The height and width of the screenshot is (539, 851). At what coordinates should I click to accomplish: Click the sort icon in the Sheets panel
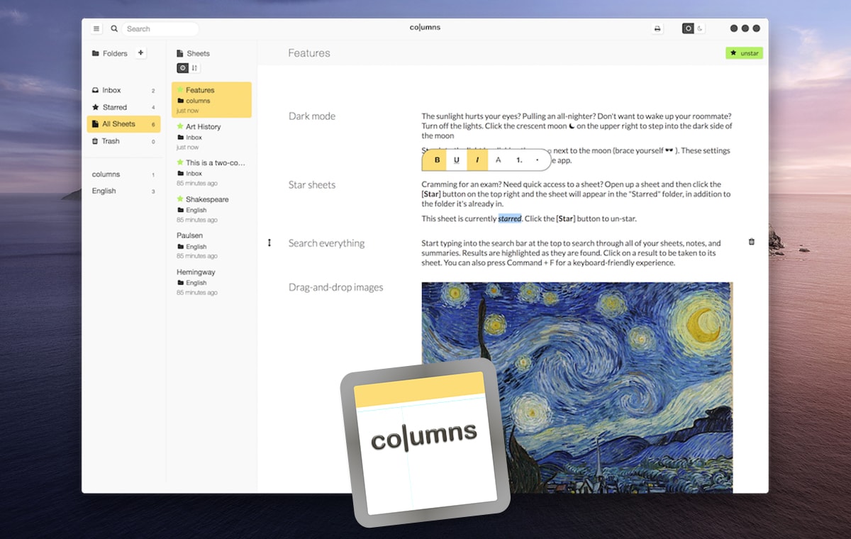(x=194, y=67)
